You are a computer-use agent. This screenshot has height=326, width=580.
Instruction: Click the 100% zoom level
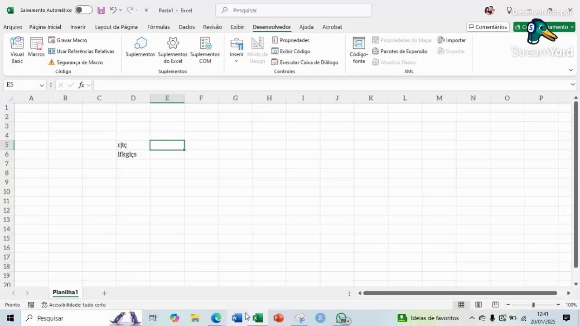click(x=571, y=305)
